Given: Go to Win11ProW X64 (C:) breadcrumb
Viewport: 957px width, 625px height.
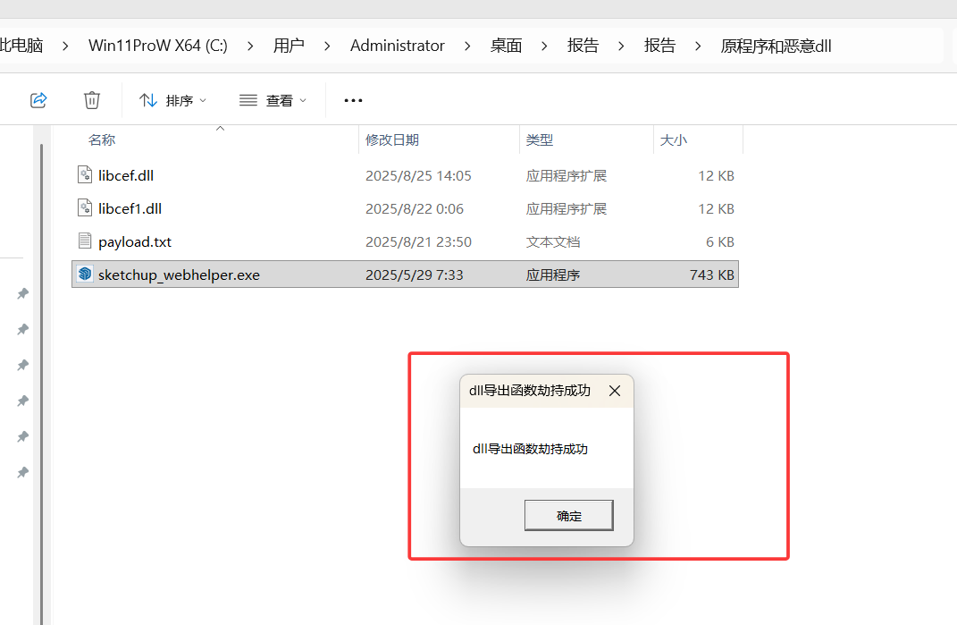Looking at the screenshot, I should [x=158, y=46].
